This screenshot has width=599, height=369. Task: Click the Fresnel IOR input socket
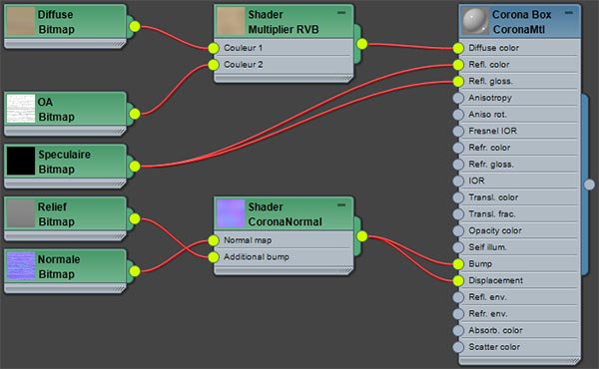458,131
